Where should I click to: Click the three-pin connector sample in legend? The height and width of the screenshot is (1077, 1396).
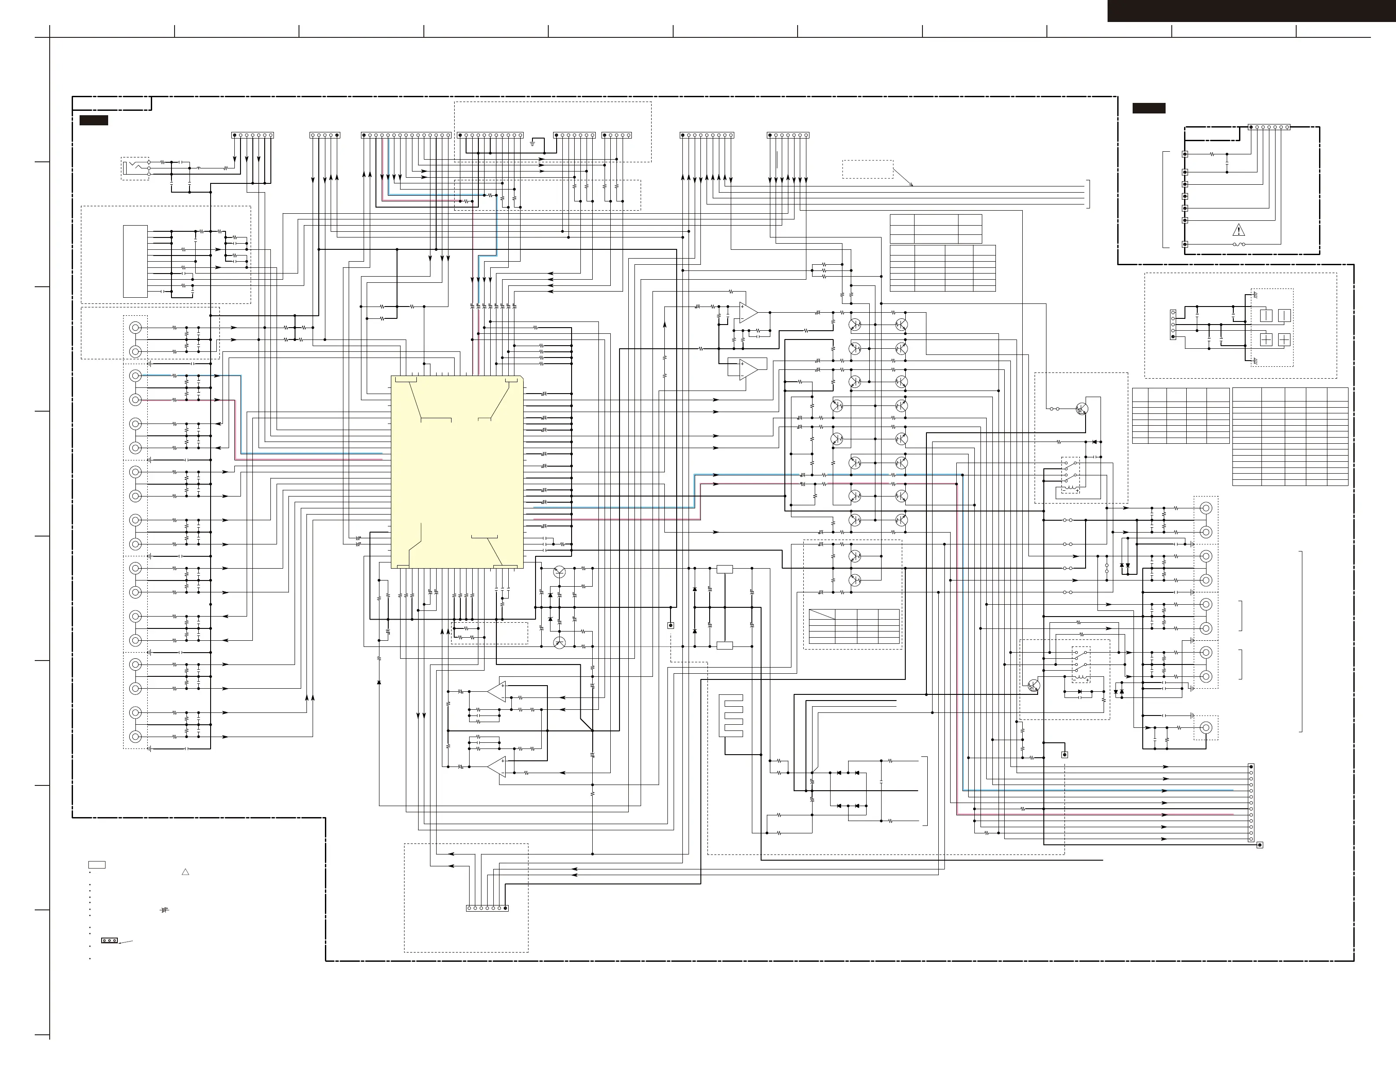(109, 941)
